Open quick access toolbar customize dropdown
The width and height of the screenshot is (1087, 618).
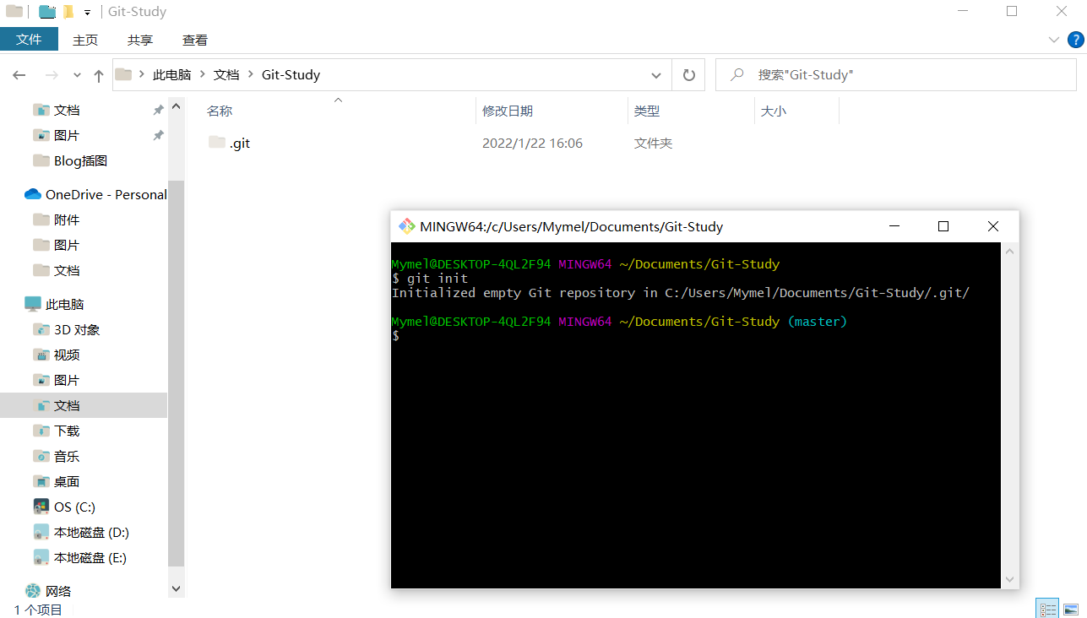coord(87,13)
